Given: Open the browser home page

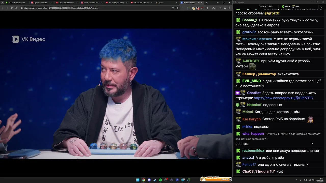Looking at the screenshot, I should 16,8.
